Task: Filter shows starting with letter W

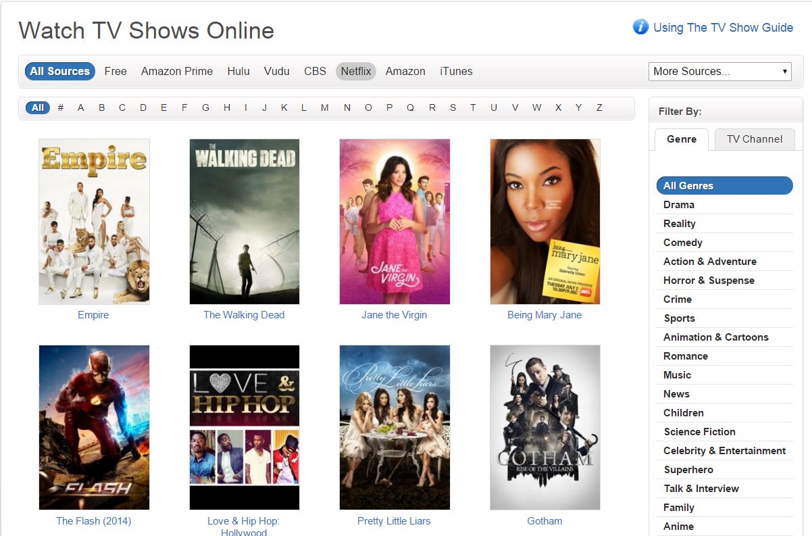Action: (536, 107)
